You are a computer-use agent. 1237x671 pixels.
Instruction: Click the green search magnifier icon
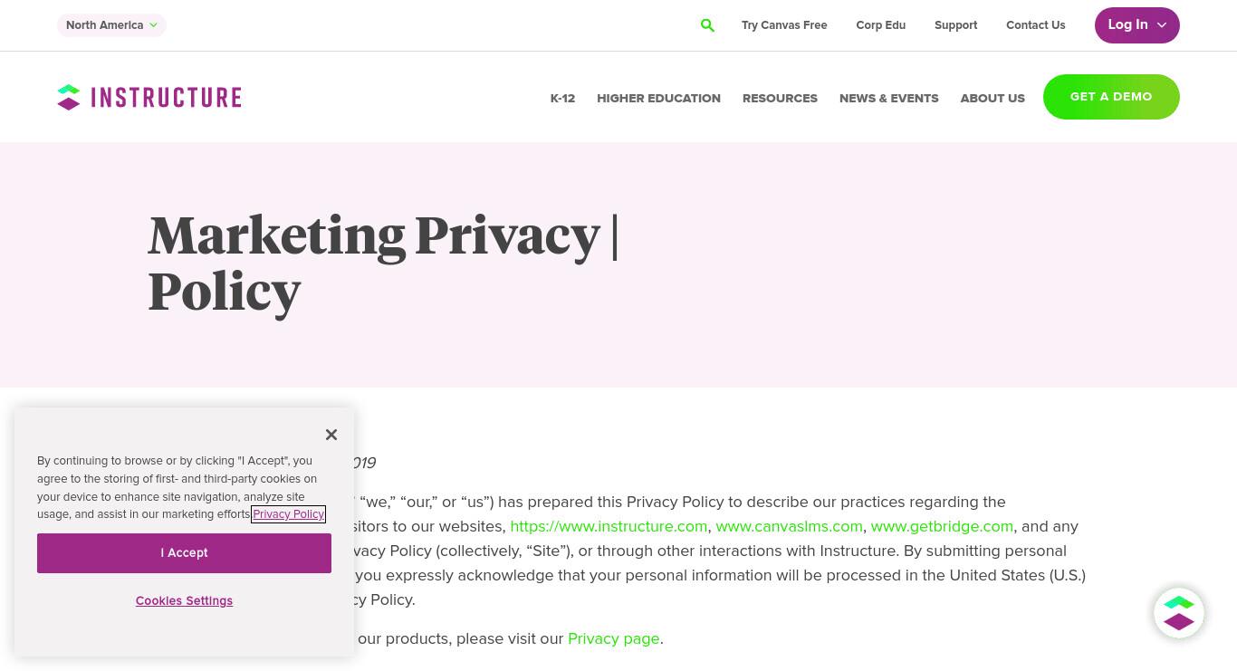point(707,25)
